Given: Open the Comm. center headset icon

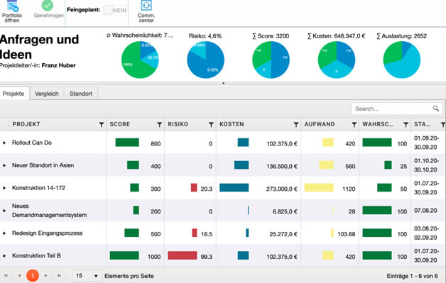Looking at the screenshot, I should point(146,5).
